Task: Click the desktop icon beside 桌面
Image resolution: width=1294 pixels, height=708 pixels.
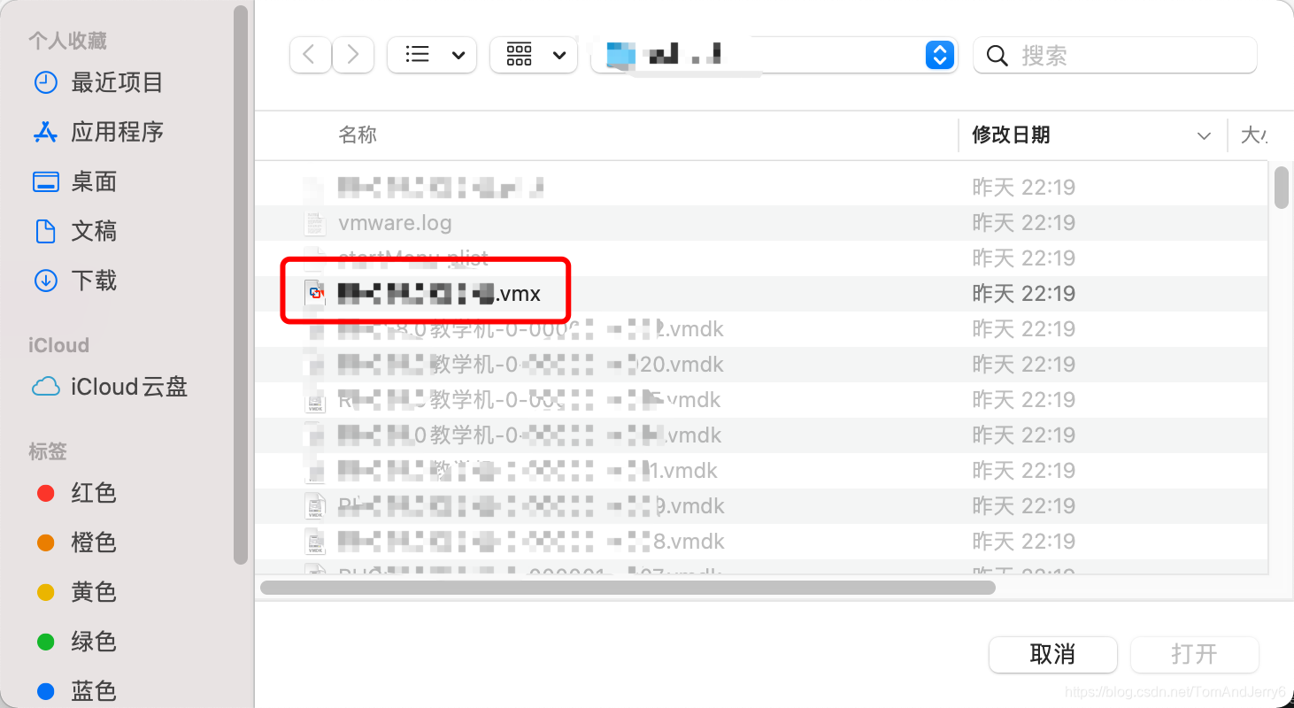Action: (45, 181)
